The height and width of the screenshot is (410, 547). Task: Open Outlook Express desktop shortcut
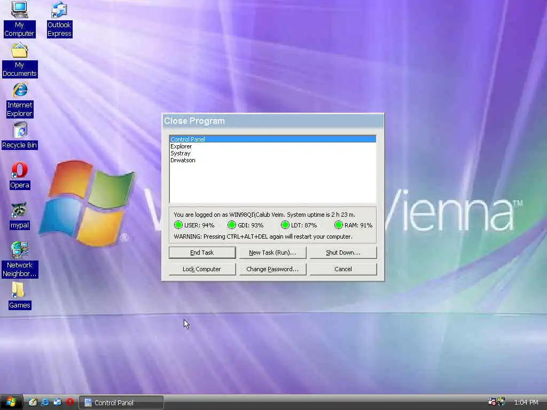(x=59, y=19)
